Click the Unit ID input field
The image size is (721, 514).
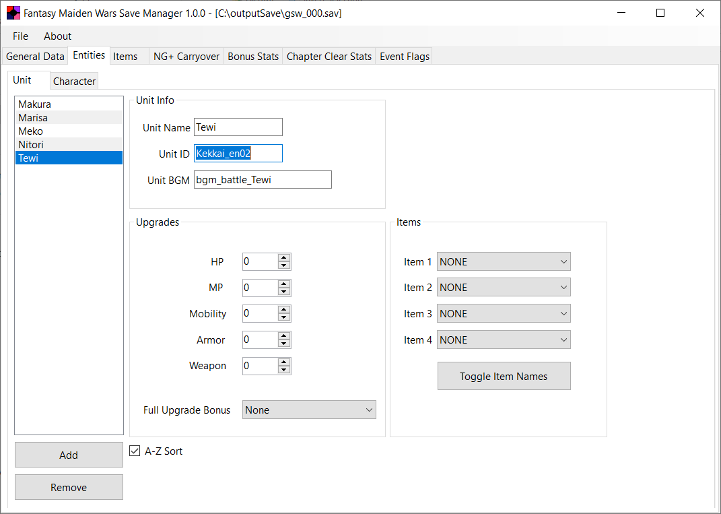pos(238,153)
